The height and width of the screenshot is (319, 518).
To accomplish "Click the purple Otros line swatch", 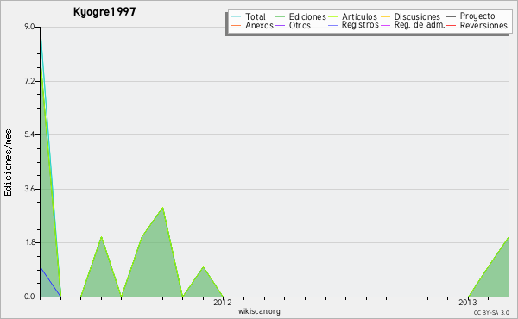I will (x=280, y=25).
